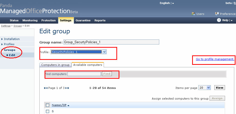Screen dimensions: 236x114
Task: Expand the Help menu arrow
Action: pyautogui.click(x=232, y=20)
